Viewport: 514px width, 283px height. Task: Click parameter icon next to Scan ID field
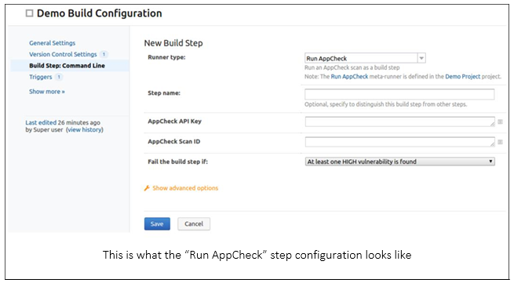[500, 142]
